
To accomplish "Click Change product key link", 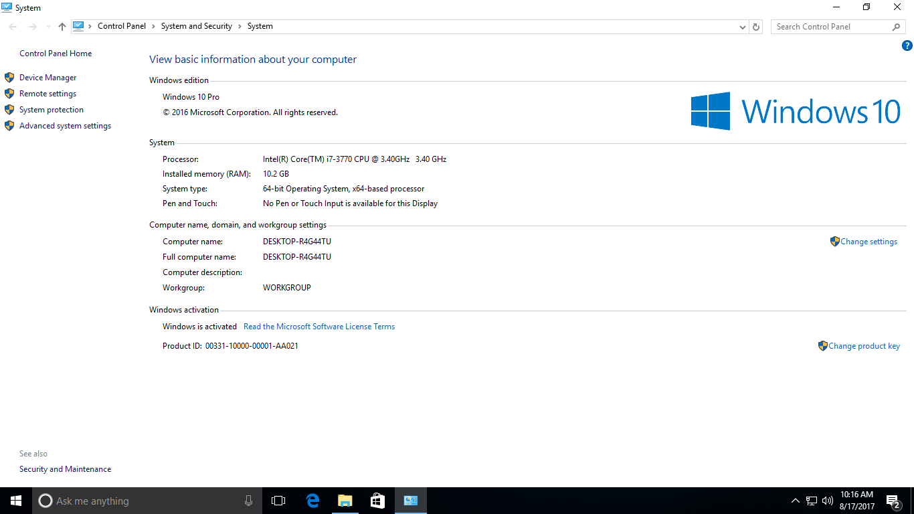I will [864, 346].
